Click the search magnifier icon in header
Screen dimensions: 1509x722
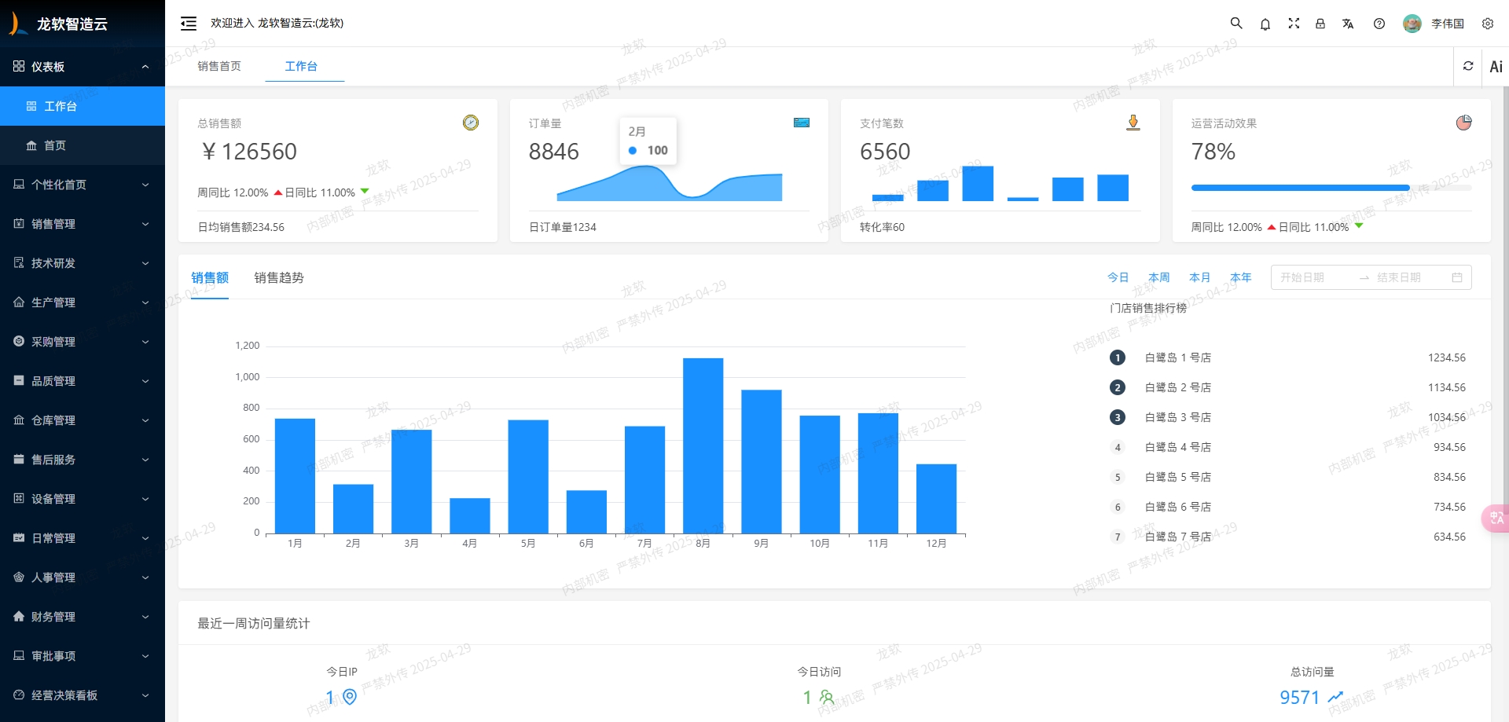point(1236,24)
